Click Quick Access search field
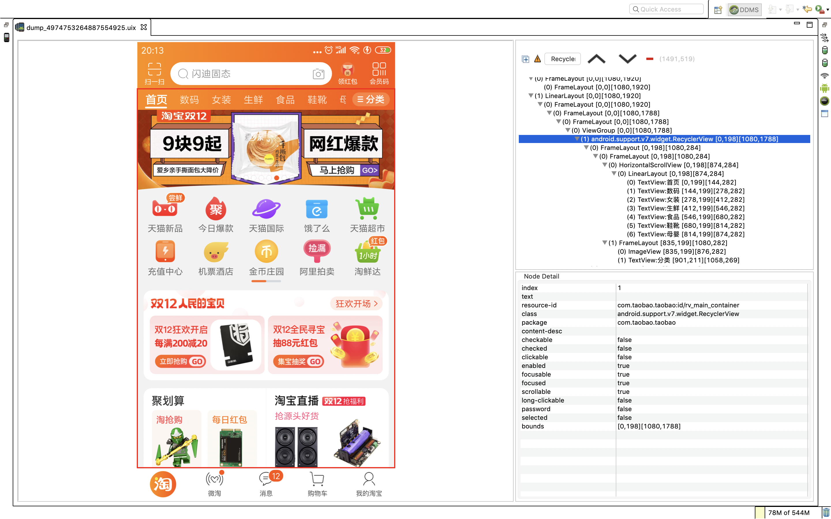831x519 pixels. click(667, 8)
